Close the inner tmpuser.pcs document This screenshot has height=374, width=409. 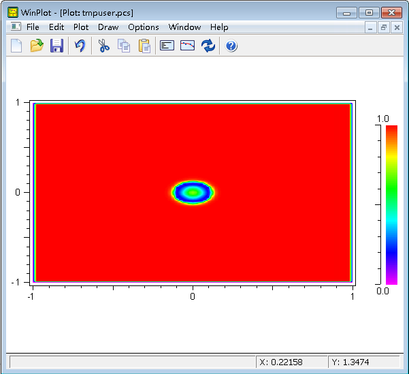(397, 27)
